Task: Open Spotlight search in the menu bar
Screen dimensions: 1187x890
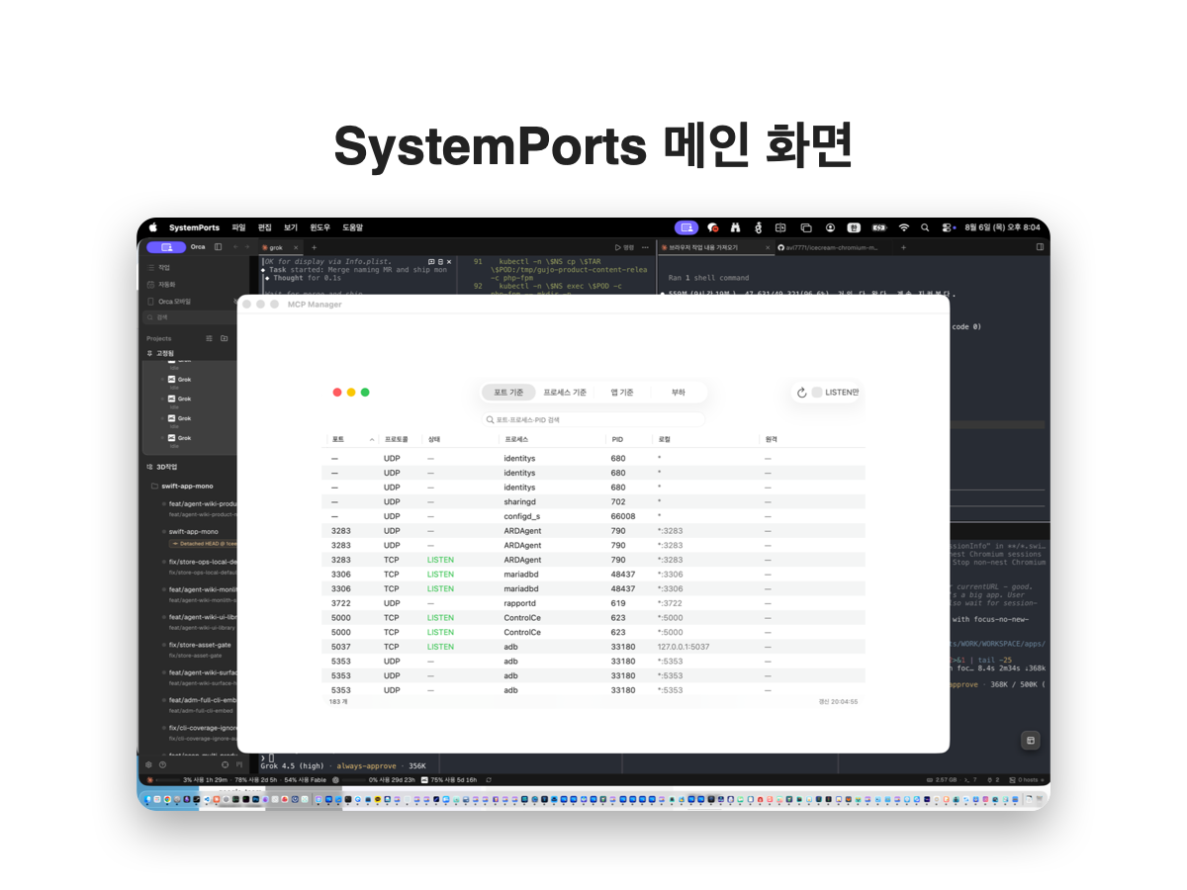Action: click(x=925, y=227)
